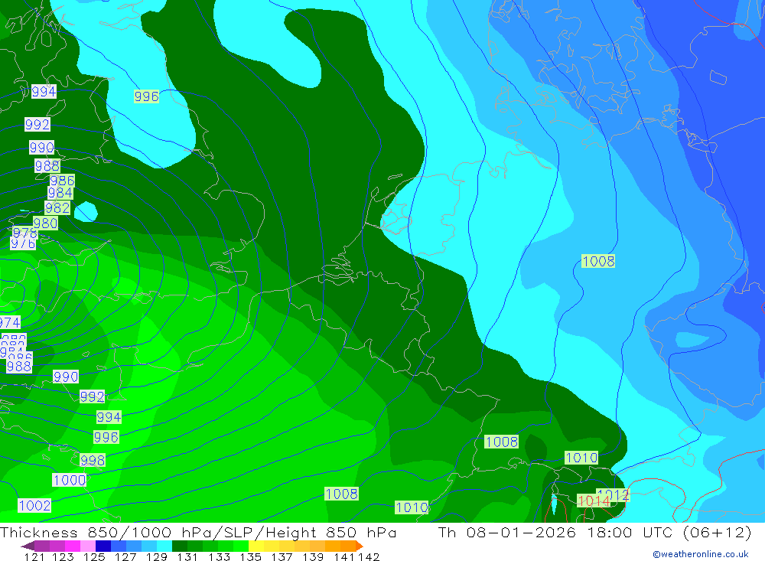The image size is (765, 561).
Task: Click the map title 'Thickness 850/1000 hPa/SLP/Height 850 hPa'
Action: click(198, 533)
